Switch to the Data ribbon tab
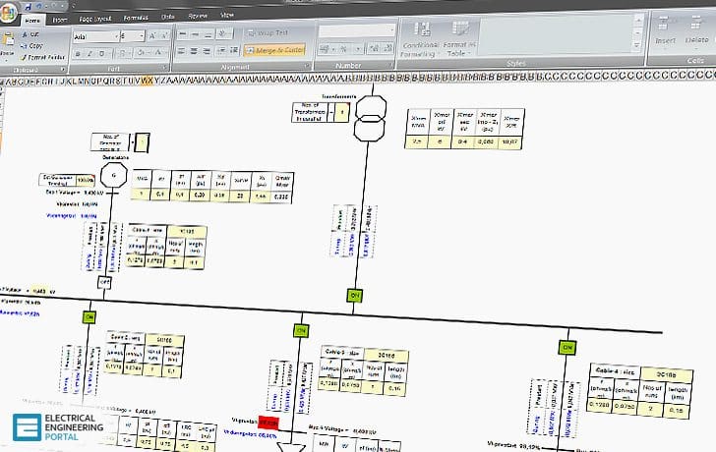This screenshot has height=452, width=716. click(168, 17)
